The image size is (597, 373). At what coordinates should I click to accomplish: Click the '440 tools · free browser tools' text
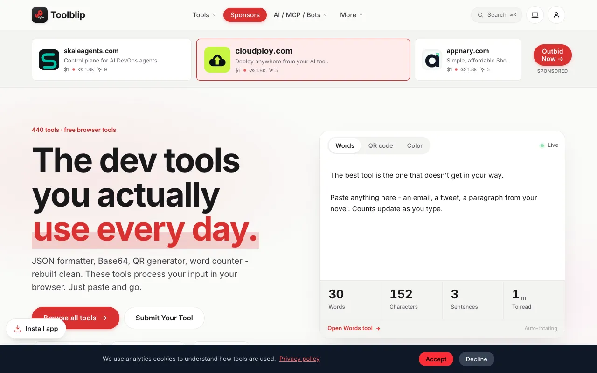pos(74,130)
